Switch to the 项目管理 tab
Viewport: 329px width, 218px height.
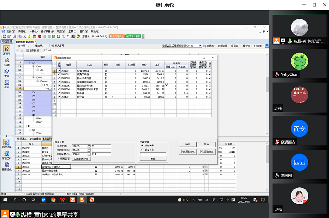(7, 42)
